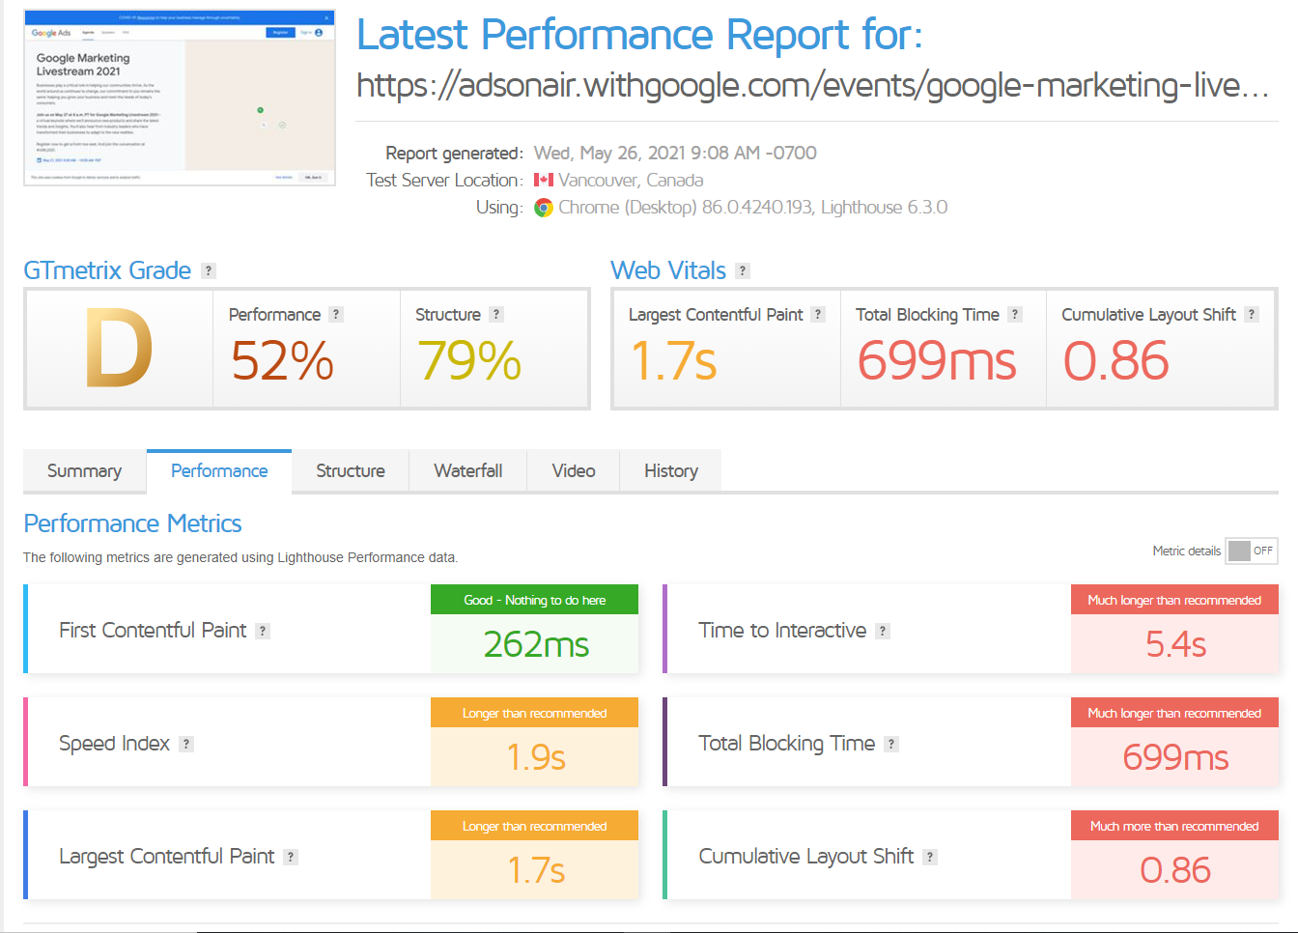The width and height of the screenshot is (1298, 933).
Task: Click the tested page URL link
Action: [x=811, y=86]
